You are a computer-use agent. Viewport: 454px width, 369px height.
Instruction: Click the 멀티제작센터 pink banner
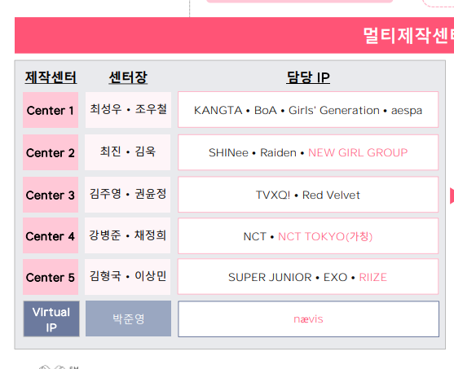point(234,35)
